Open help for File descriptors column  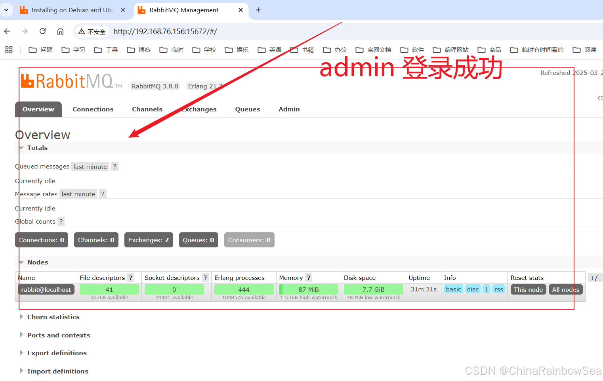pos(130,278)
